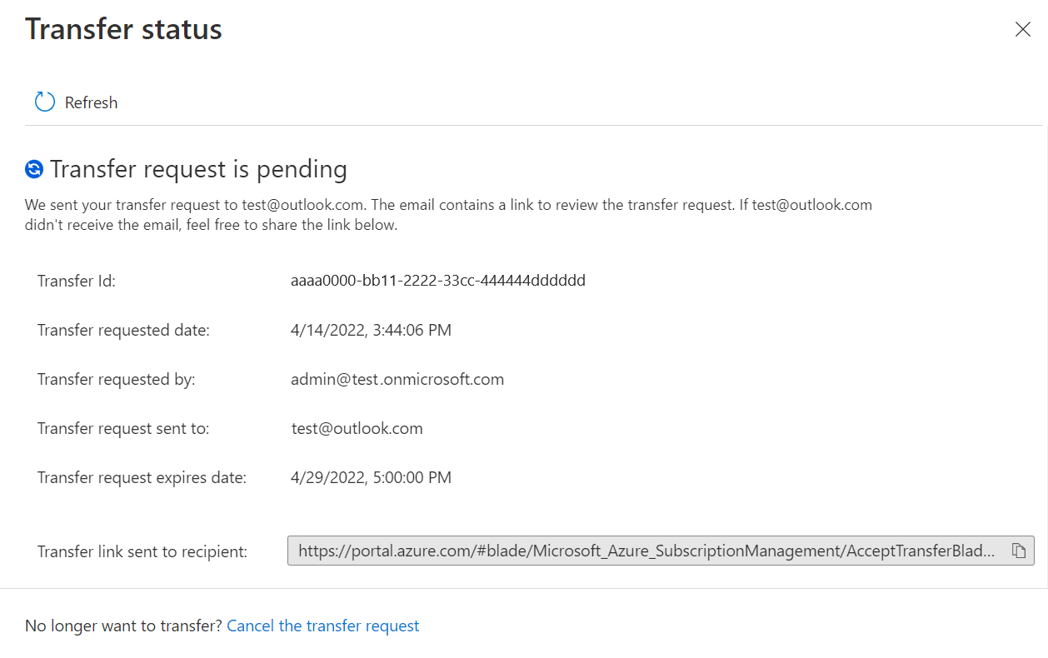This screenshot has width=1048, height=658.
Task: Click the Transfer Id field label
Action: [77, 281]
